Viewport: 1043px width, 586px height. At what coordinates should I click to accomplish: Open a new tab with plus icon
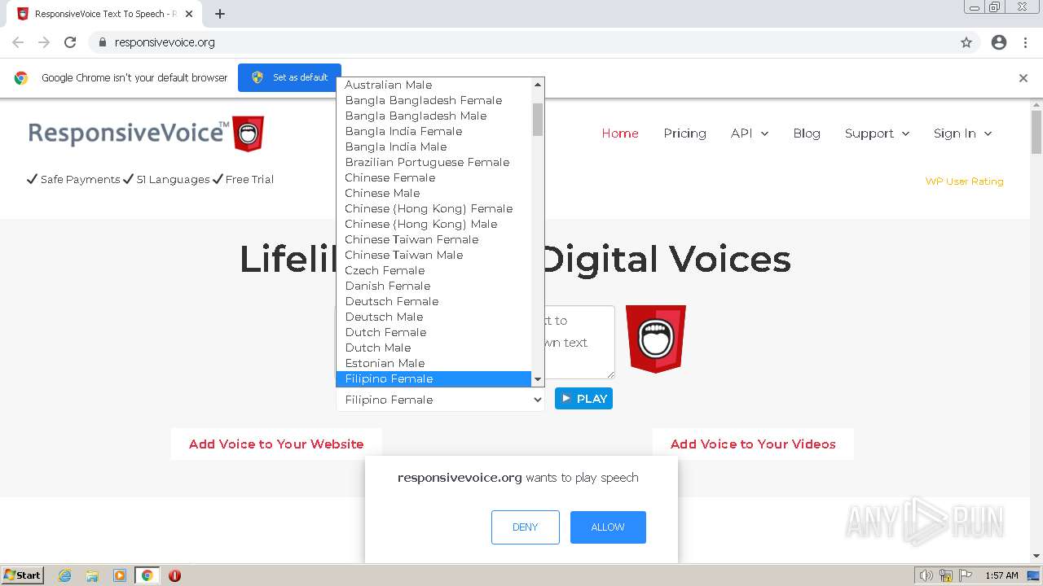(220, 14)
